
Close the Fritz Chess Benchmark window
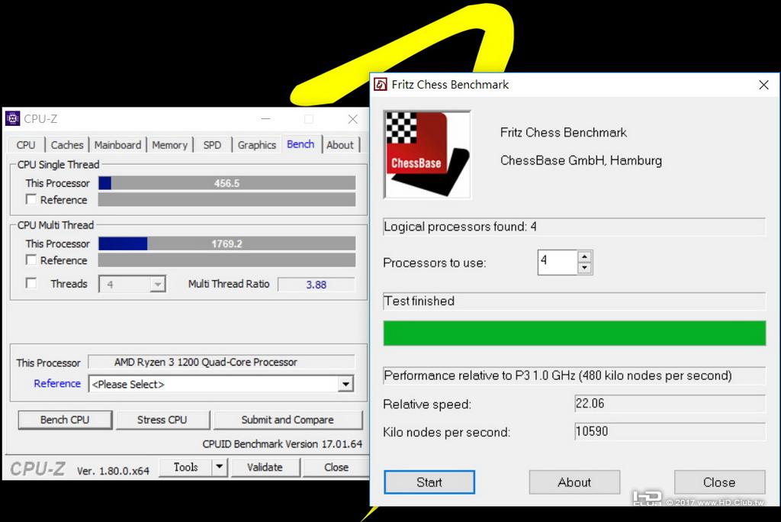click(763, 85)
